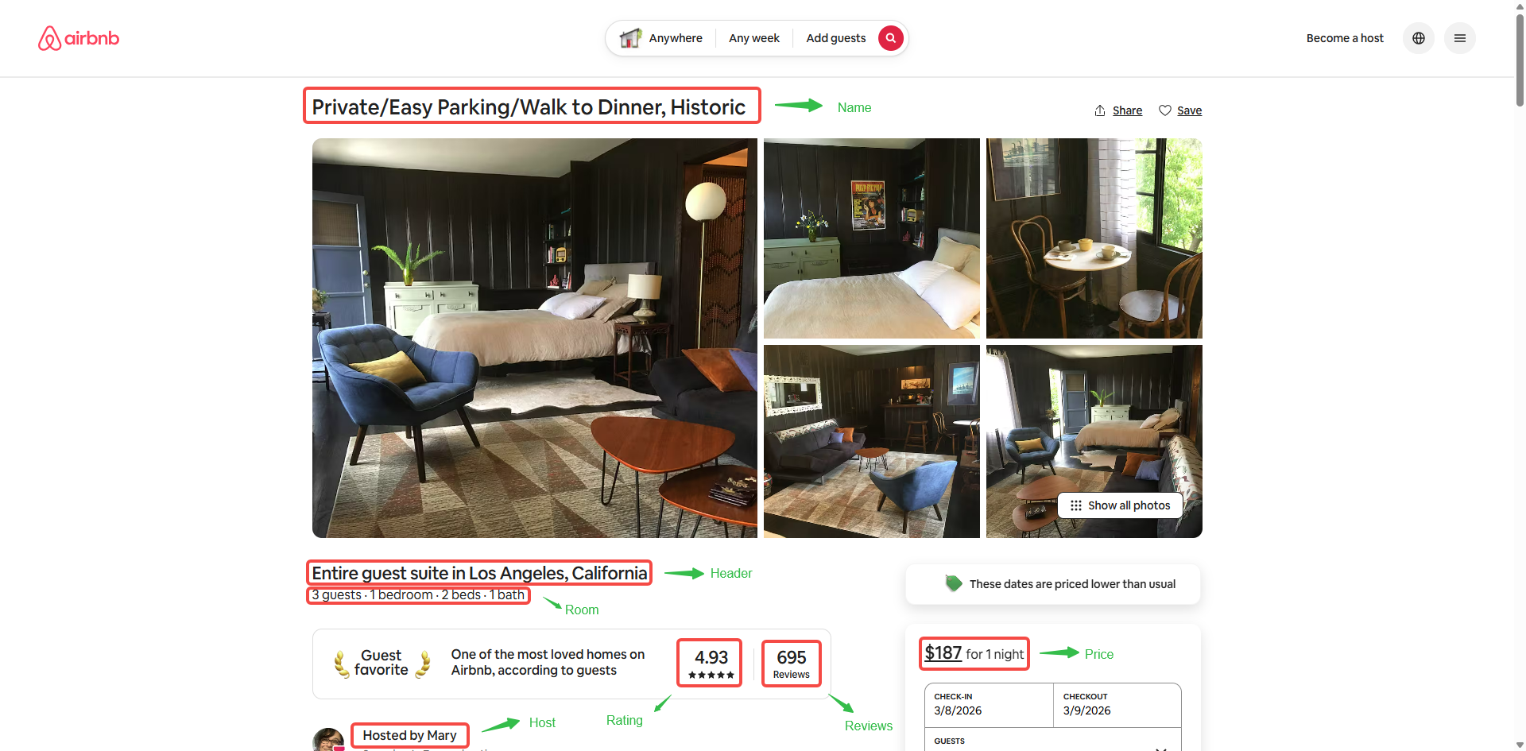Click the house icon beside Anywhere
The width and height of the screenshot is (1526, 751).
click(x=630, y=37)
